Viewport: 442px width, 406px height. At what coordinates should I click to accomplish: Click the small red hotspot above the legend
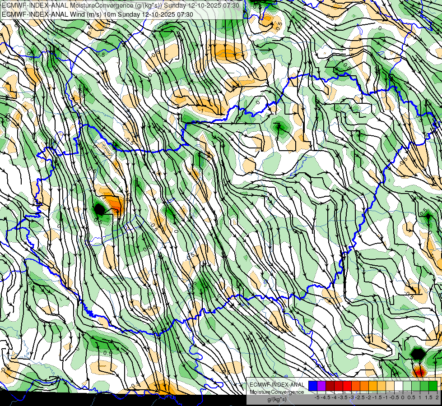point(419,373)
